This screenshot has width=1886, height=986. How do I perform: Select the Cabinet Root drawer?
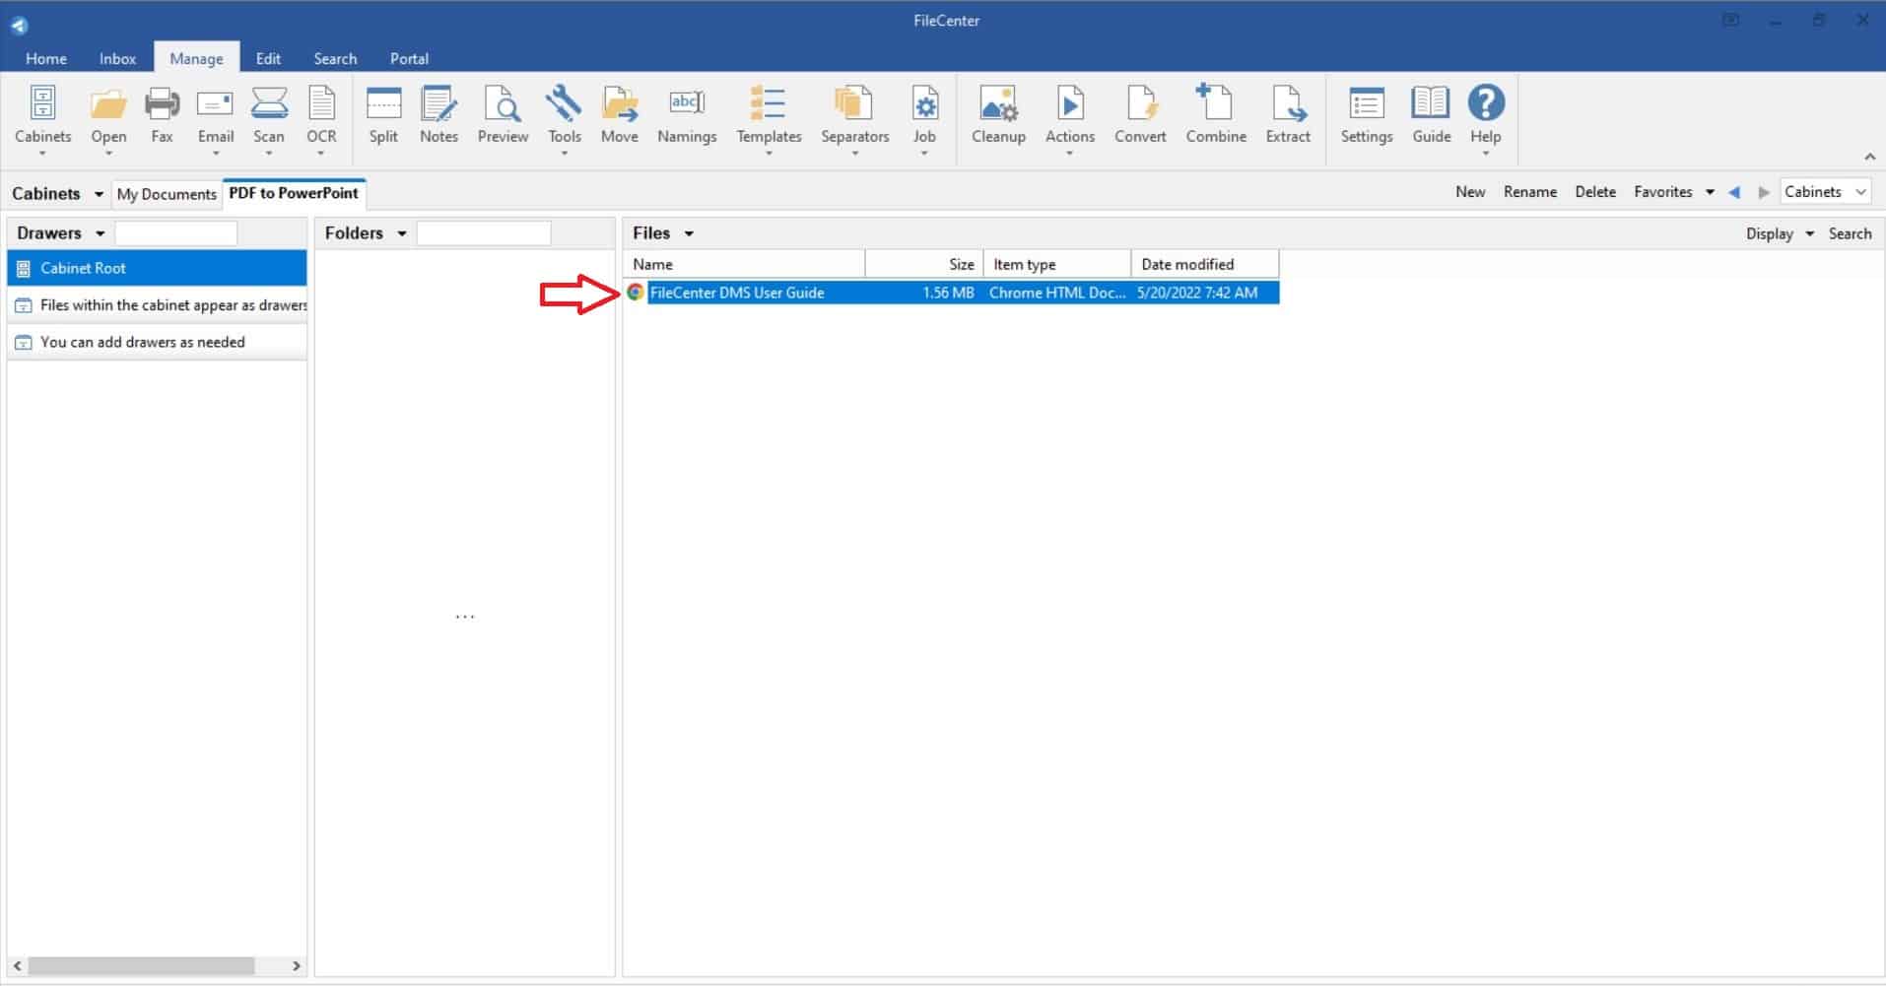coord(157,268)
